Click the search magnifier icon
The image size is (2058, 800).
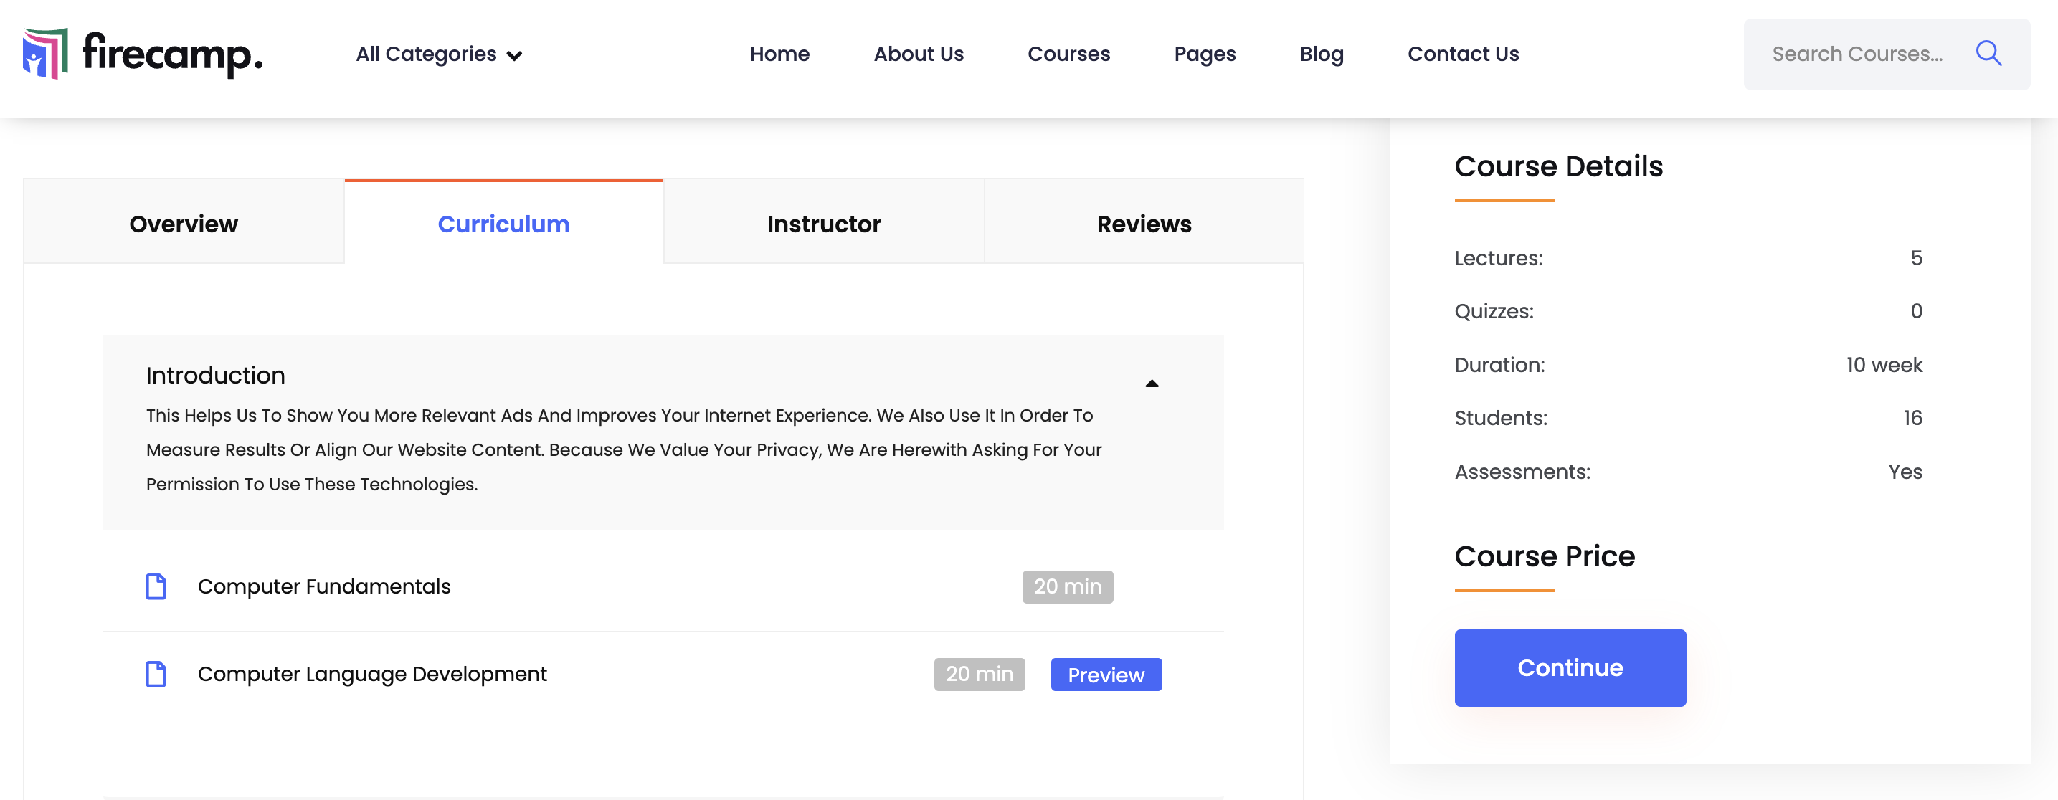[1988, 54]
